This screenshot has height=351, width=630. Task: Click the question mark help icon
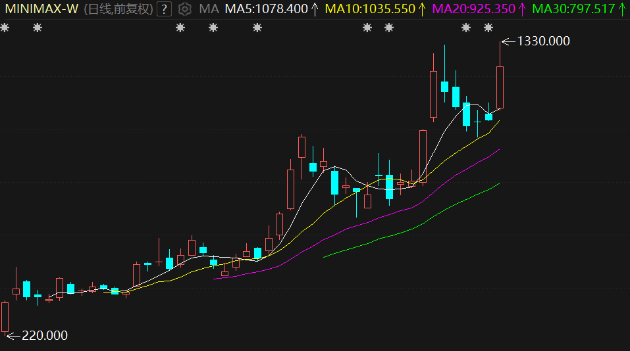coord(164,9)
